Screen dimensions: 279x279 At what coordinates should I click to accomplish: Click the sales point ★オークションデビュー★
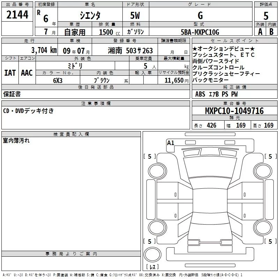point(224,48)
